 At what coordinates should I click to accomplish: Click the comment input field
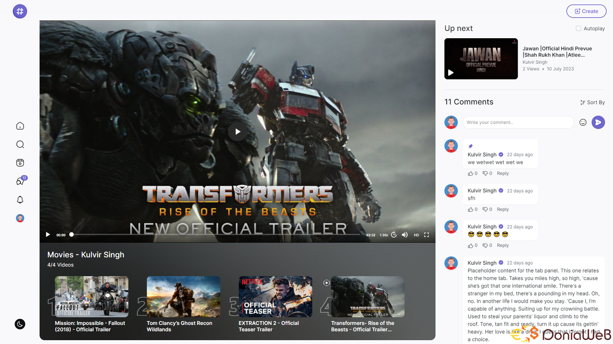pos(518,122)
